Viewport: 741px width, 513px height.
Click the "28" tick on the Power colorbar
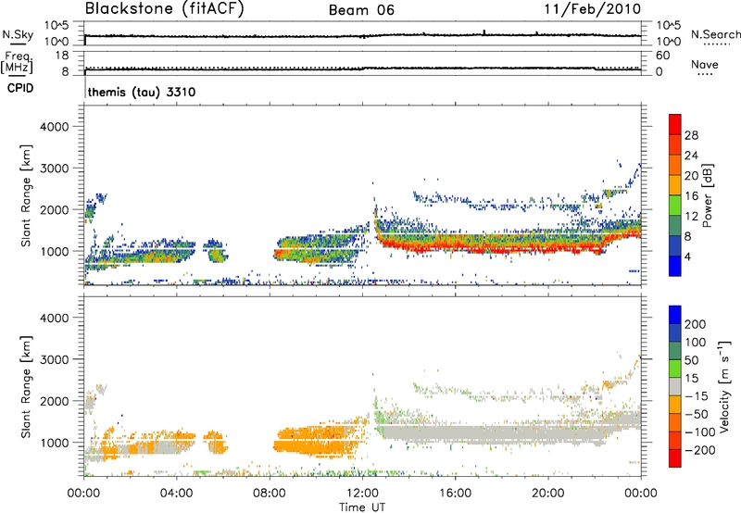691,135
